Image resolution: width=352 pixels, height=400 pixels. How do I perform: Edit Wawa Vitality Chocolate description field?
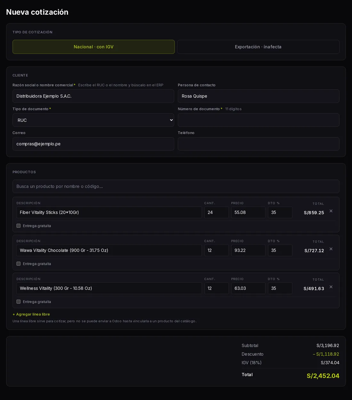coord(109,250)
